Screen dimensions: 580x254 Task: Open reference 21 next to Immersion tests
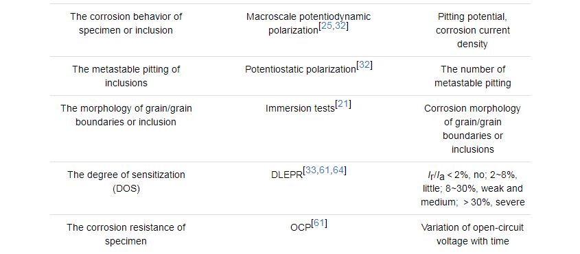[343, 105]
